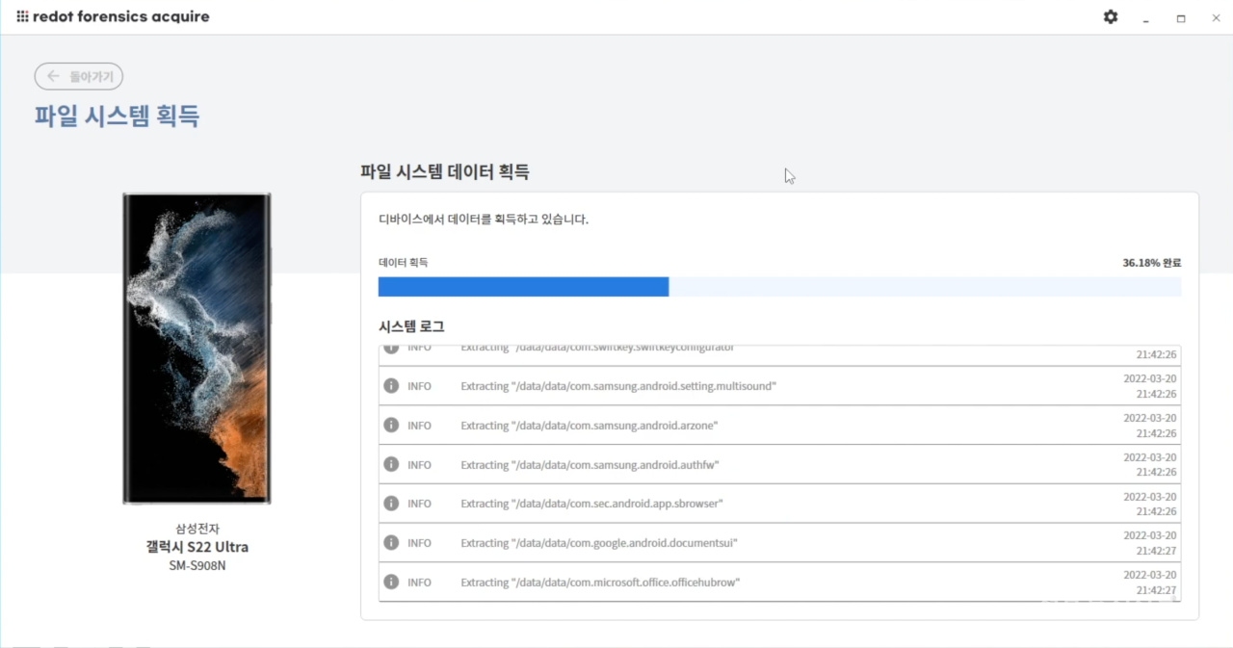This screenshot has height=648, width=1233.
Task: Click the 파일 시스템 데이터 획득 section title
Action: (x=447, y=171)
